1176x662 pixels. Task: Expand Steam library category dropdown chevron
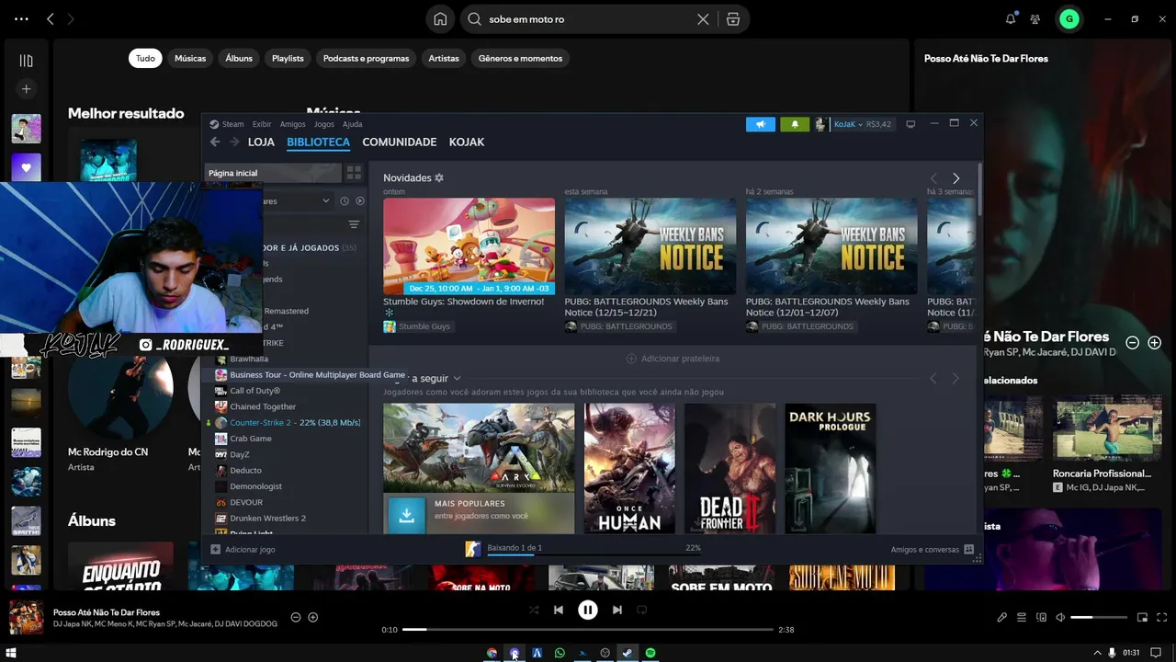[325, 200]
